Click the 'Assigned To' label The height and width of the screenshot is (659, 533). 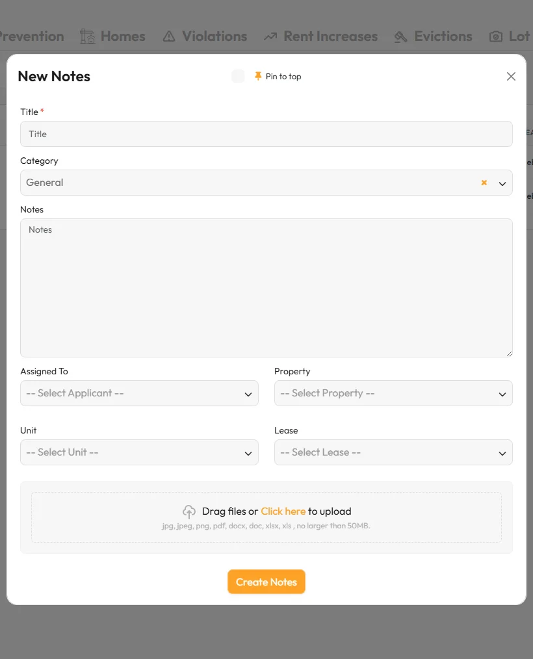tap(44, 371)
